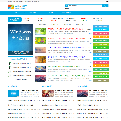Click the blue search submit button
Viewport: 121px width, 121px height.
(x=105, y=6)
